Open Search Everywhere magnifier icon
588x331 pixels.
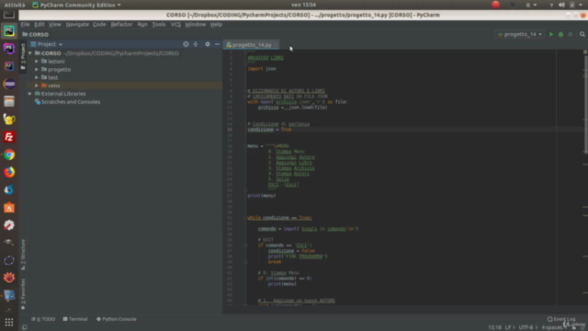coord(582,34)
